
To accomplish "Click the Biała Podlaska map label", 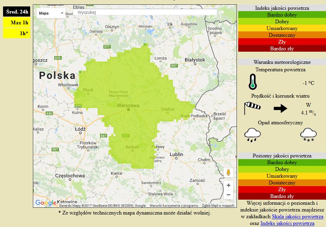I will (x=194, y=116).
